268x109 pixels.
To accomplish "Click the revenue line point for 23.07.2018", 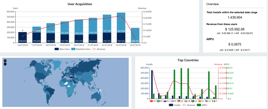I will click(121, 16).
